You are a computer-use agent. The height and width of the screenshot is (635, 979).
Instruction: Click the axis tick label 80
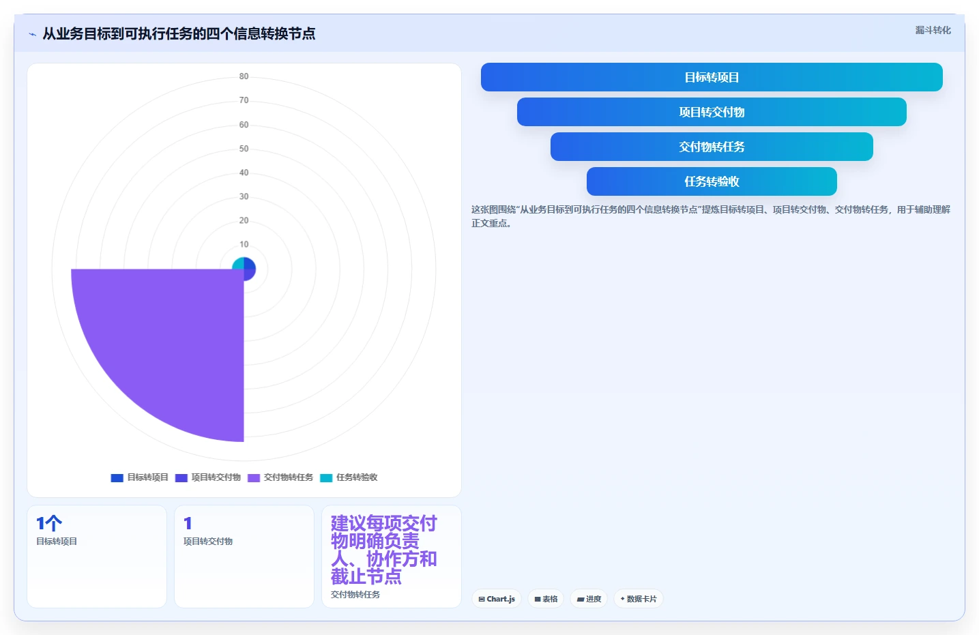244,76
